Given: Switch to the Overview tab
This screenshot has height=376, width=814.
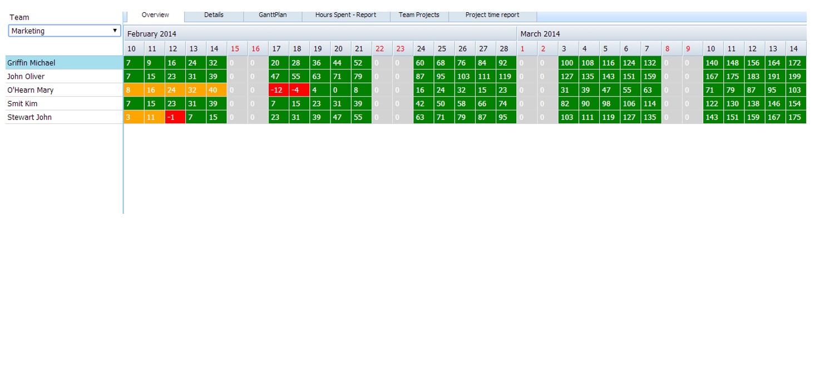Looking at the screenshot, I should click(155, 15).
